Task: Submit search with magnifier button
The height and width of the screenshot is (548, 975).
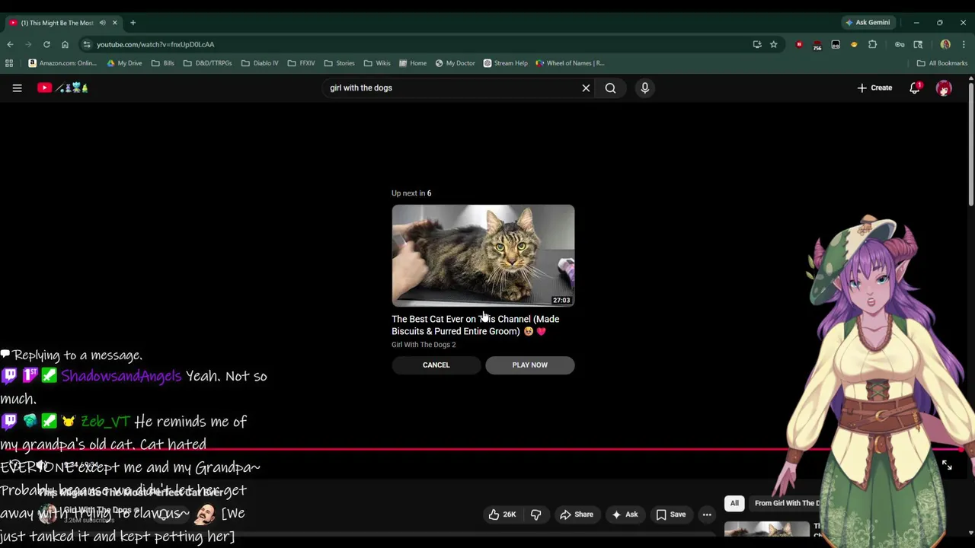Action: 610,88
